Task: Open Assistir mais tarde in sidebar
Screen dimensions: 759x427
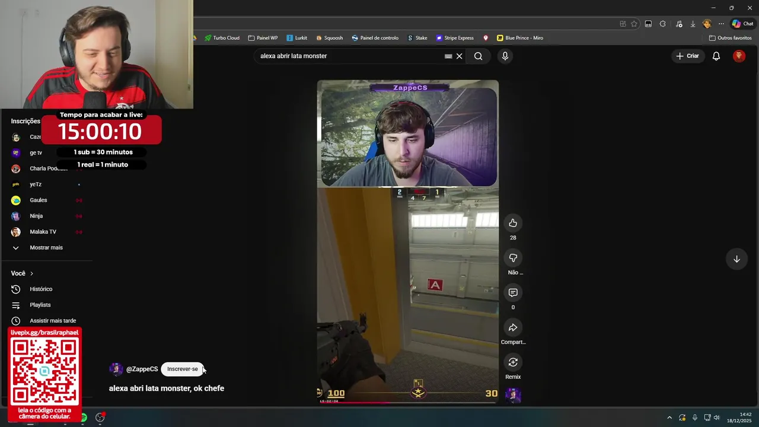Action: pyautogui.click(x=53, y=321)
